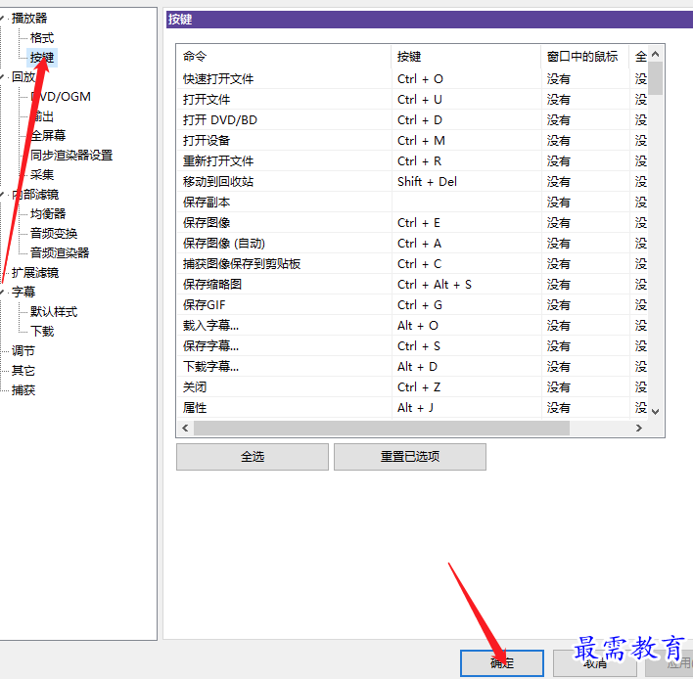Click horizontal scrollbar right arrow
The height and width of the screenshot is (679, 693).
638,428
